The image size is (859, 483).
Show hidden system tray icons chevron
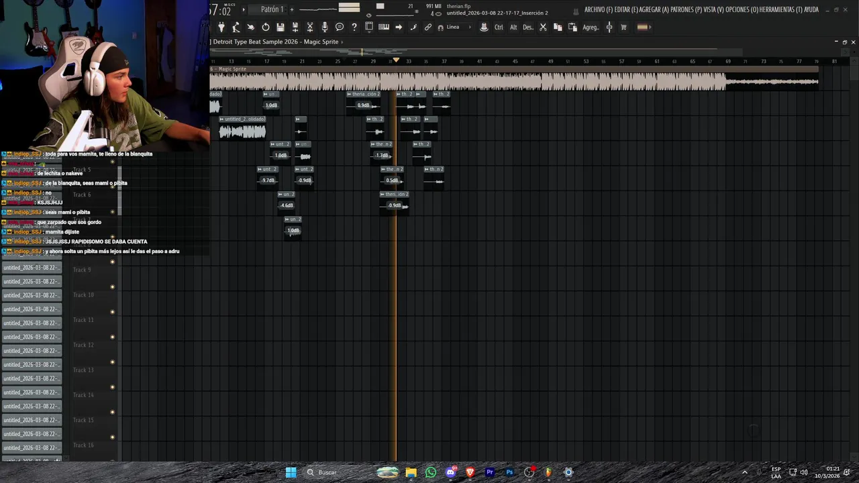pos(744,472)
